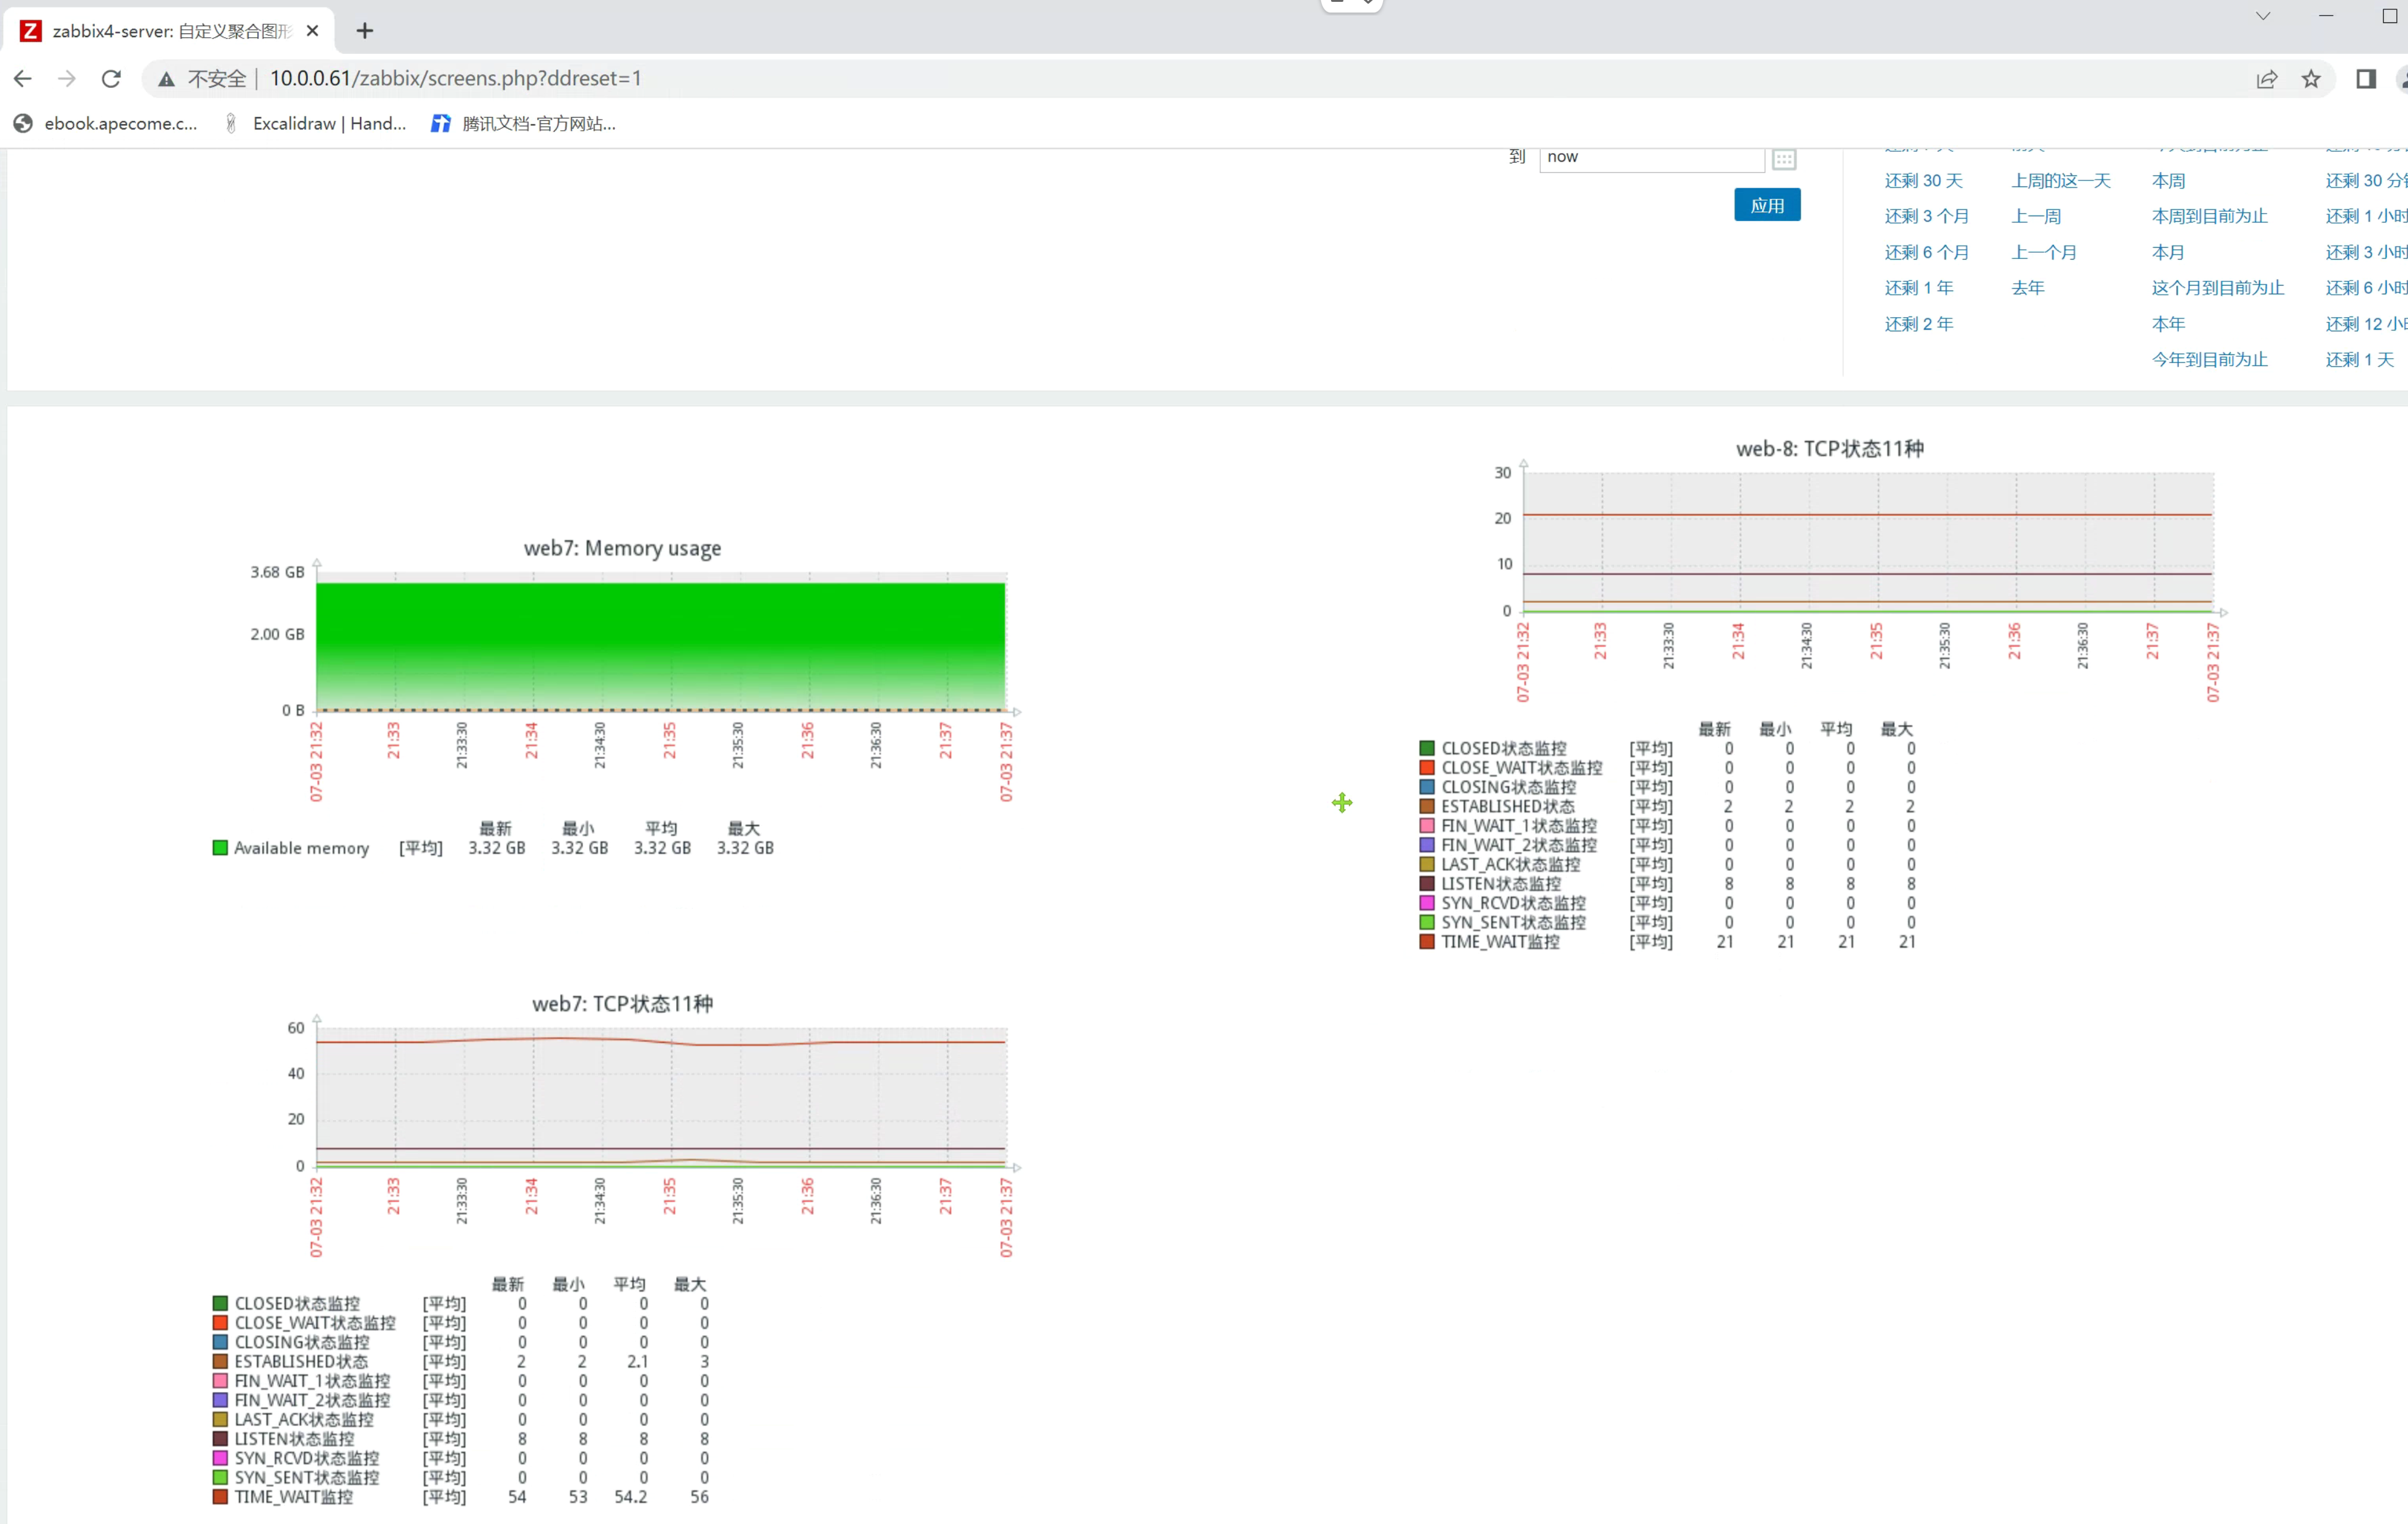This screenshot has width=2408, height=1524.
Task: Open the browser side panel icon
Action: pos(2365,79)
